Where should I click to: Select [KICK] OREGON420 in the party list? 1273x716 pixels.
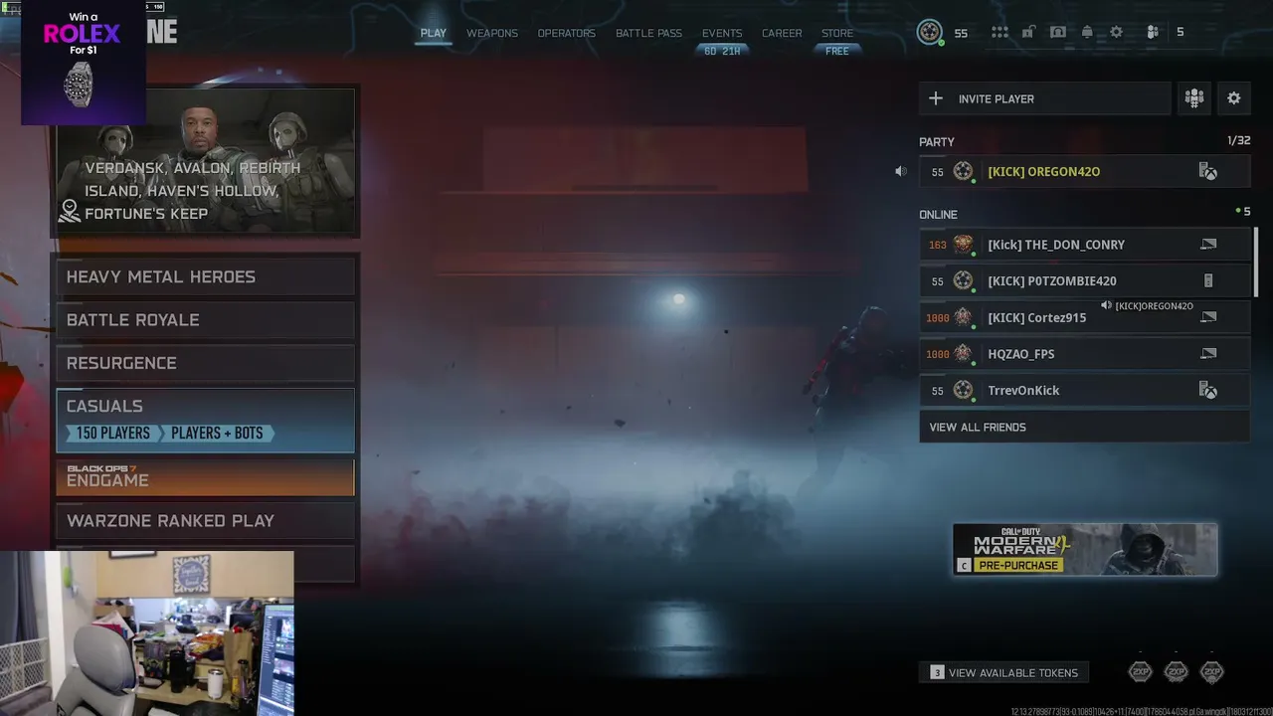(x=1085, y=172)
